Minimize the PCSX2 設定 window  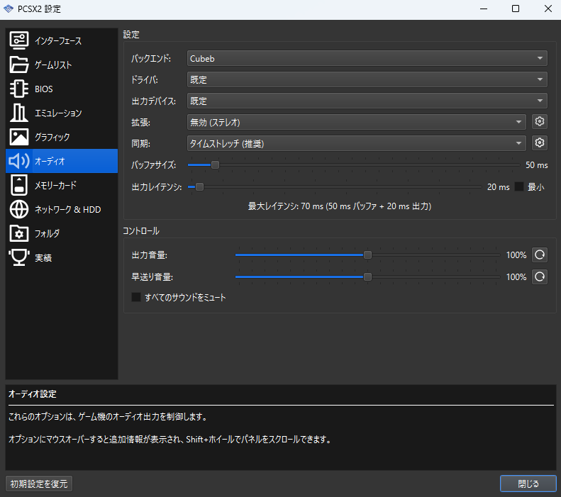[484, 9]
